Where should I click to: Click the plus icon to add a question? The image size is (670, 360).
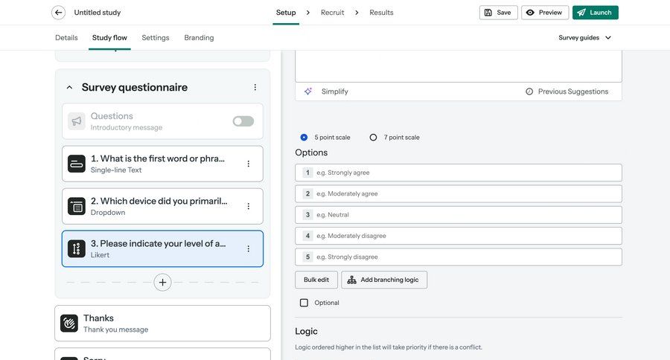click(x=162, y=282)
